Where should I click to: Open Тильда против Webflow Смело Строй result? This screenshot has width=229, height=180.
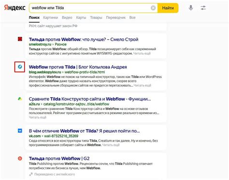(84, 39)
